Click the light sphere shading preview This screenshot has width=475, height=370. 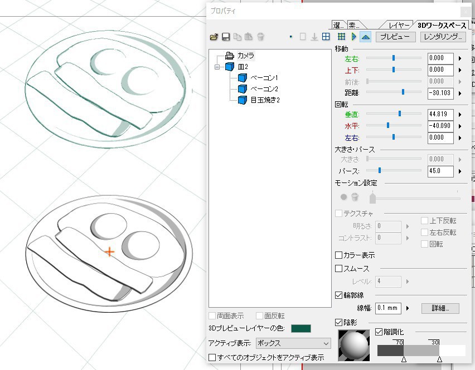pyautogui.click(x=354, y=345)
